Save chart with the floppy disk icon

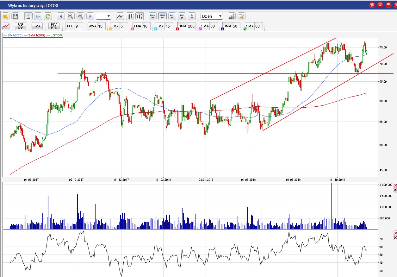click(15, 16)
